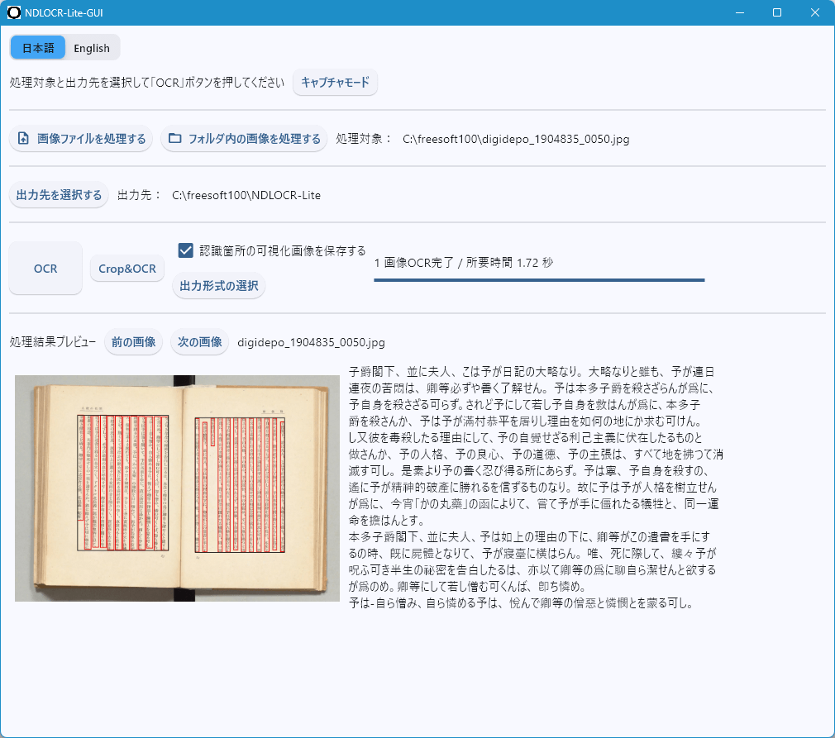The height and width of the screenshot is (738, 835).
Task: Maximize the NDLOCR-Lite-GUI window
Action: point(777,13)
